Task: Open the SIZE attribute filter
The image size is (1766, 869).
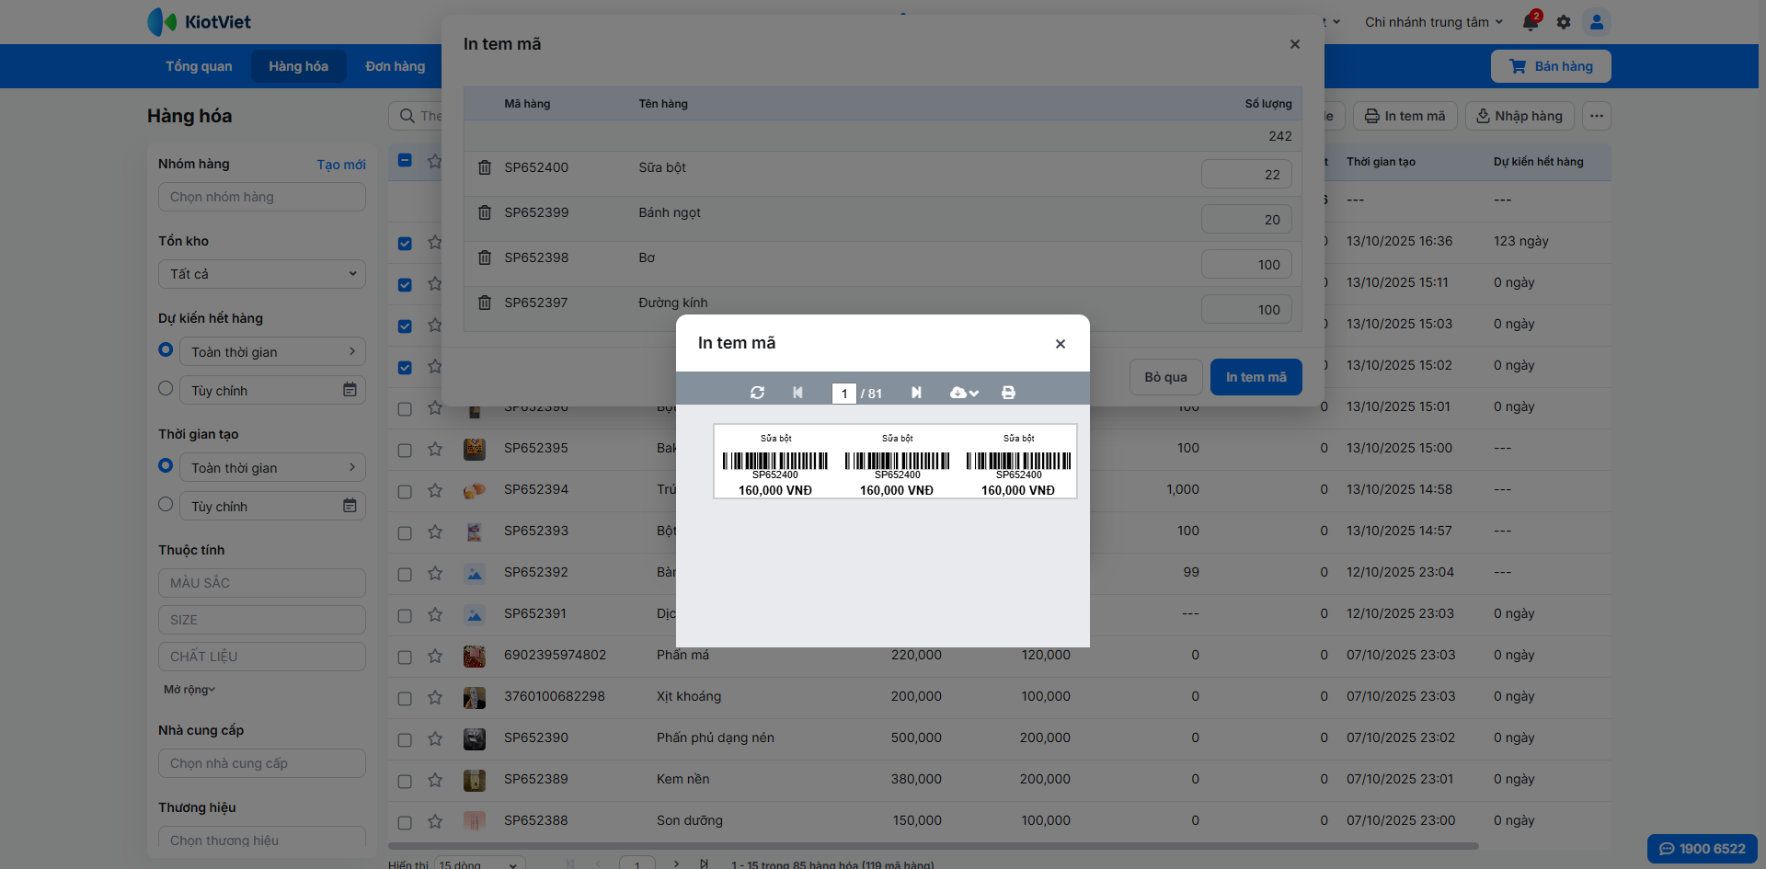Action: click(262, 620)
